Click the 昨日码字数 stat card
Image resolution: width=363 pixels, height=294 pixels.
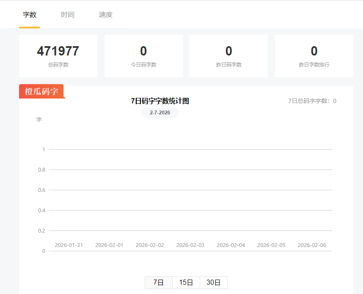click(x=228, y=56)
